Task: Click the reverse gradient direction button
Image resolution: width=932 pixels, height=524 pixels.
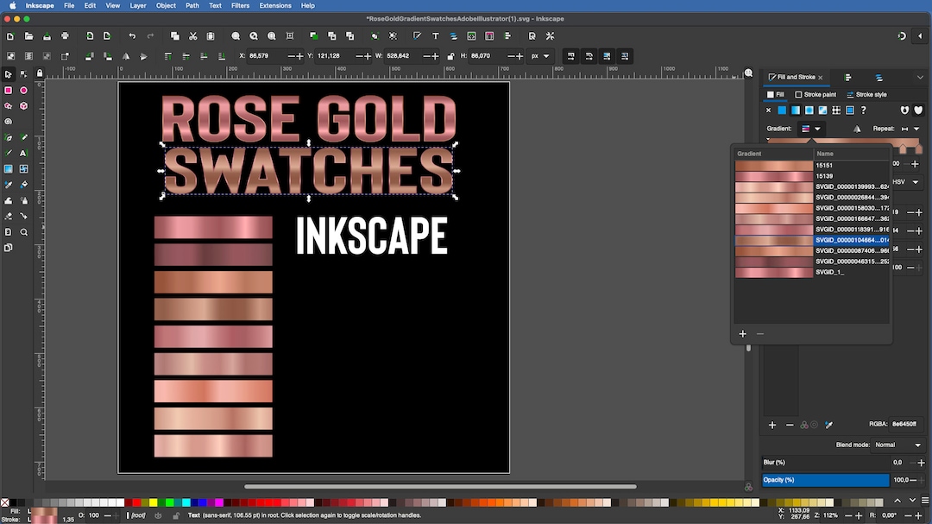Action: [858, 129]
